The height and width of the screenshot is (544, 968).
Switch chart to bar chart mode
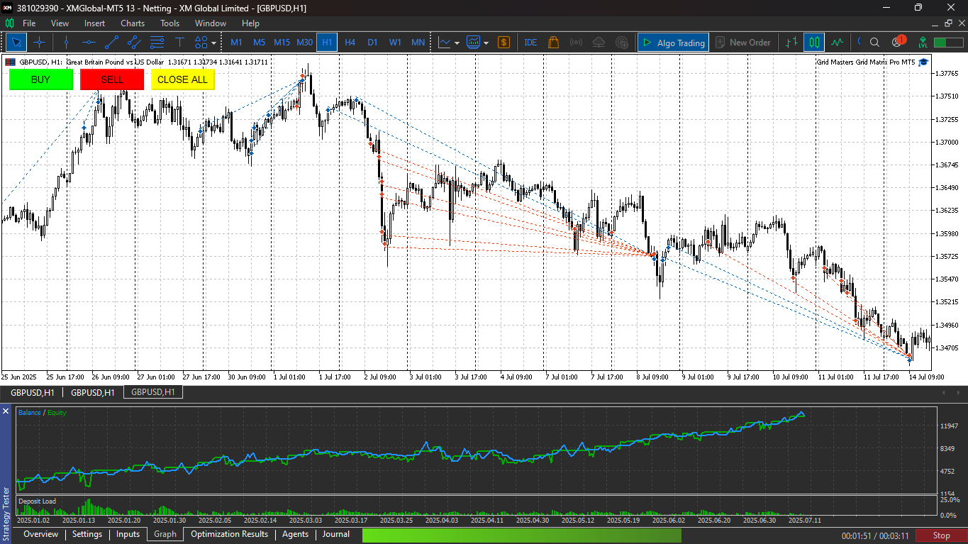click(x=791, y=43)
